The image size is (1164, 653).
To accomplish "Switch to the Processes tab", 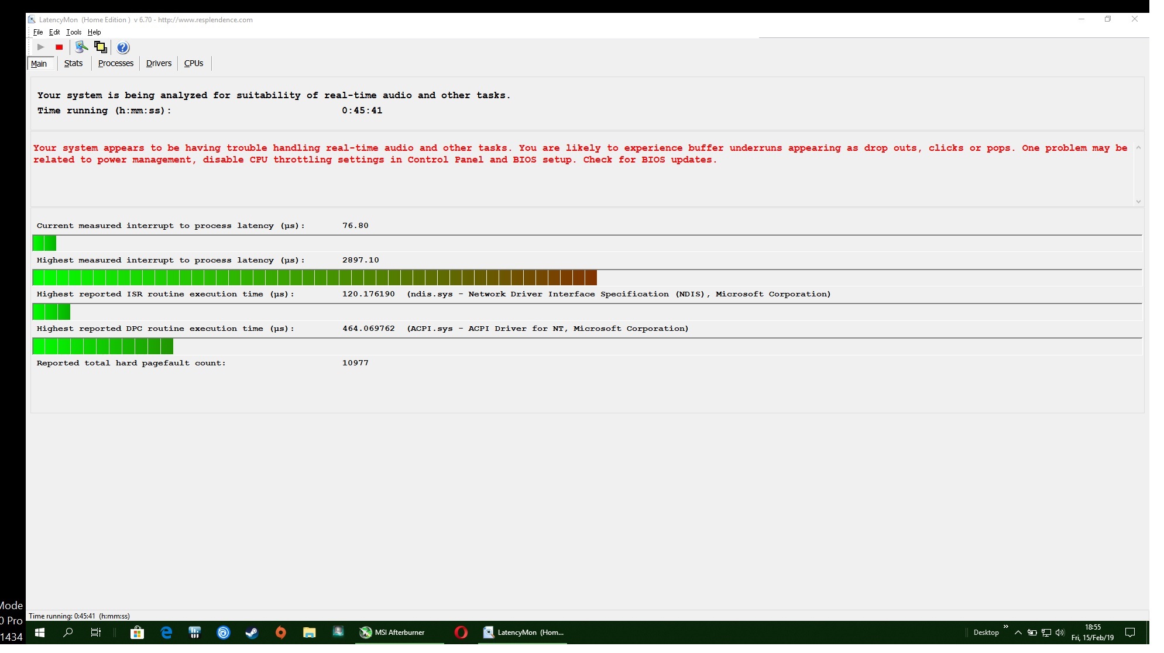I will click(x=116, y=63).
